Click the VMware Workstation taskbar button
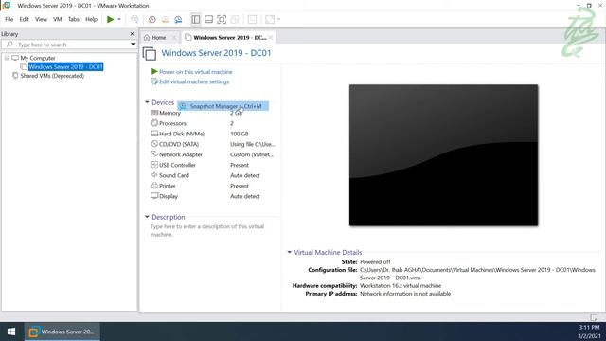Screen dimensions: 606x341 pyautogui.click(x=62, y=332)
